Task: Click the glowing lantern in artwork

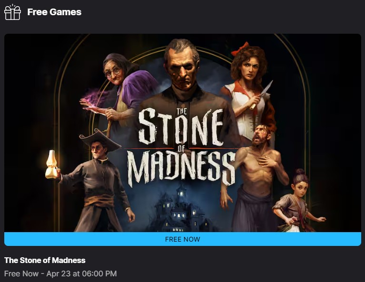Action: point(51,164)
